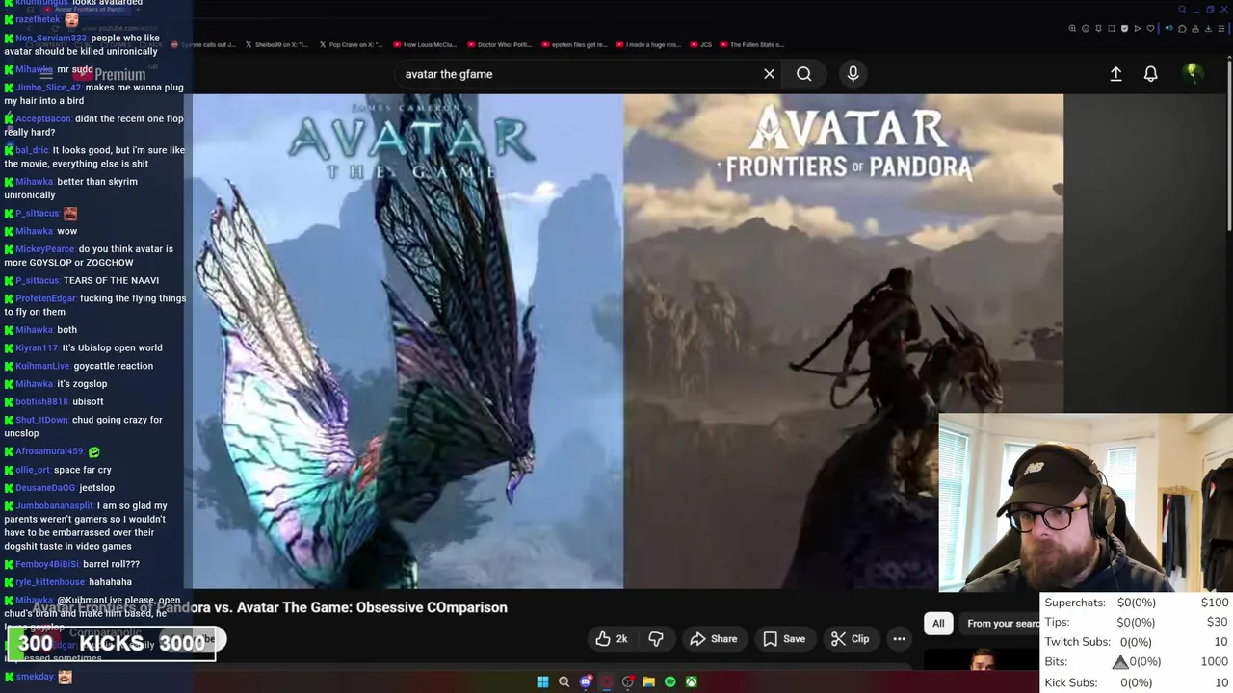Select the From your search chip
The width and height of the screenshot is (1233, 693).
(1002, 624)
